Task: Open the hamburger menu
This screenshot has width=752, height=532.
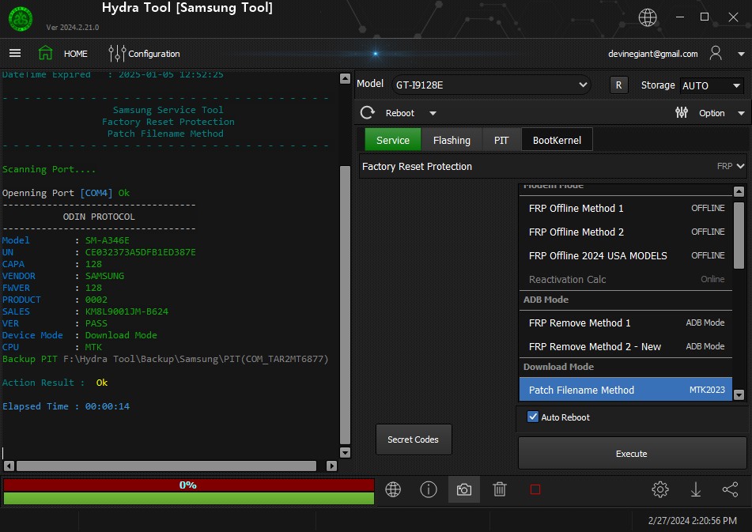Action: coord(15,53)
